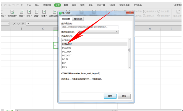Click the function list scrollbar thumb

point(129,50)
